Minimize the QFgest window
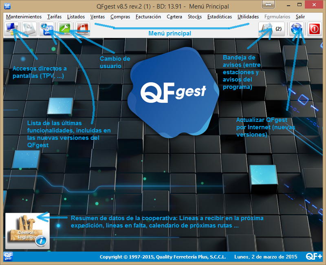This screenshot has width=326, height=265. tap(289, 5)
